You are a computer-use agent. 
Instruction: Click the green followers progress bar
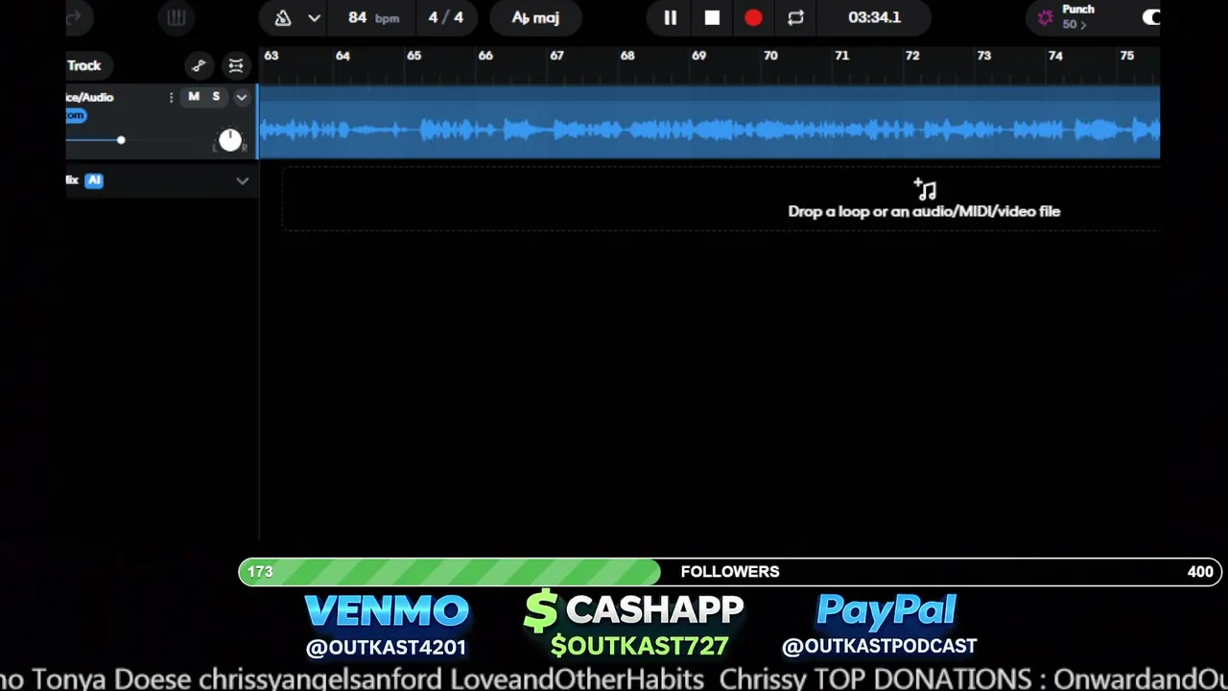click(x=449, y=572)
